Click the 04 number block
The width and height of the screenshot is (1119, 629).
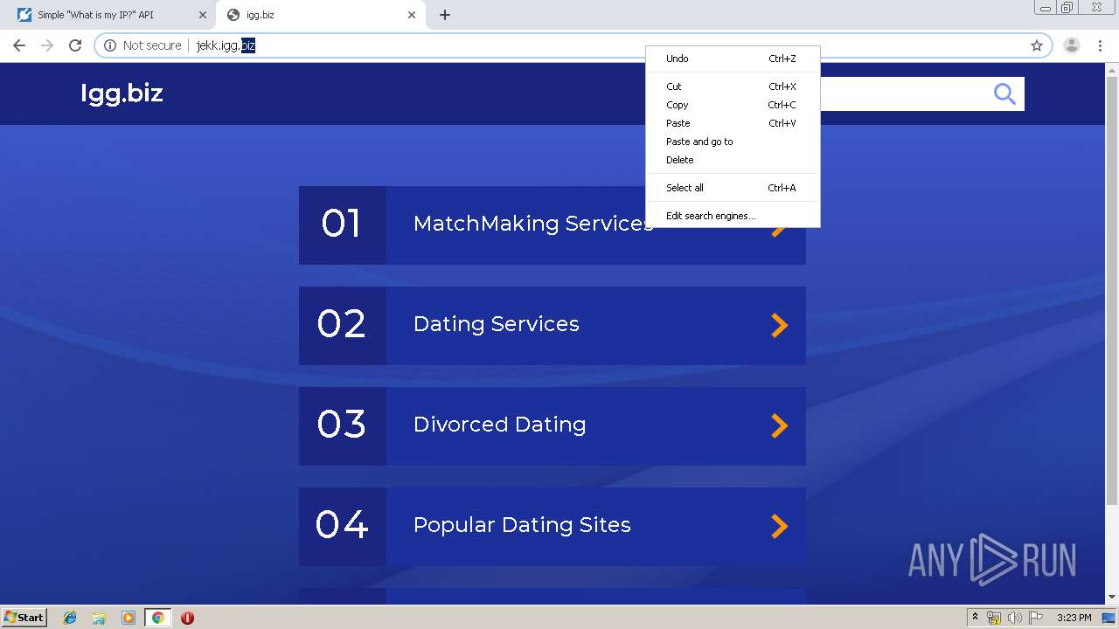point(343,527)
